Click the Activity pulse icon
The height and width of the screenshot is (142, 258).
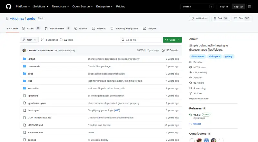pos(191,77)
